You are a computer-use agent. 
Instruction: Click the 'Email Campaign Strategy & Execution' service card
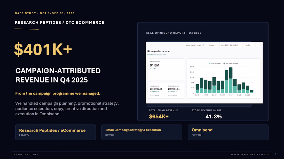(x=142, y=132)
